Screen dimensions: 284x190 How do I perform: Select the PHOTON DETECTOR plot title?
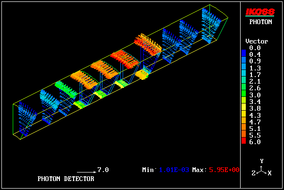(x=66, y=179)
